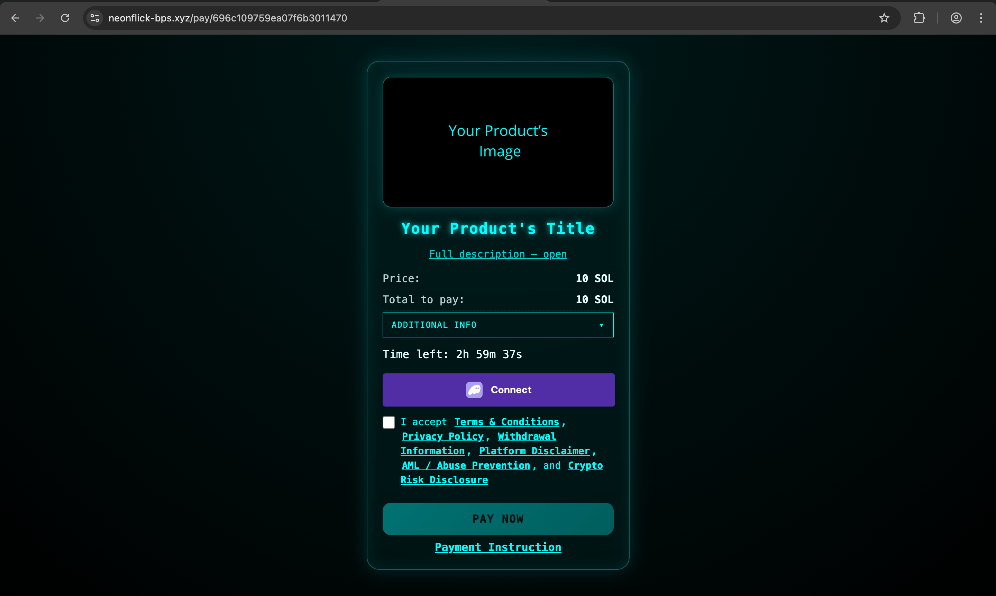Connect a Phantom wallet
This screenshot has width=996, height=596.
click(498, 390)
